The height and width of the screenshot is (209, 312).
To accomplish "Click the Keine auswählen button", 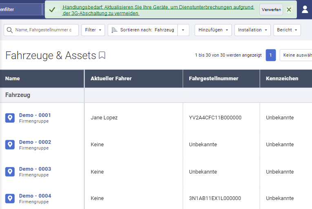I will coord(297,55).
